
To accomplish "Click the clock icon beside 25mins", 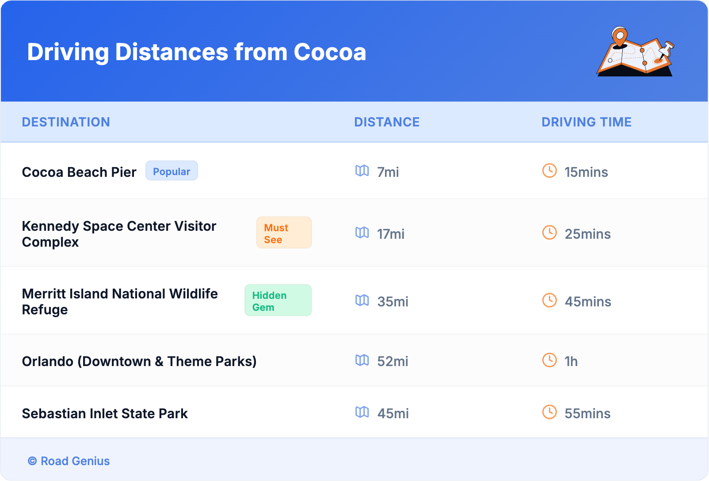I will (549, 233).
